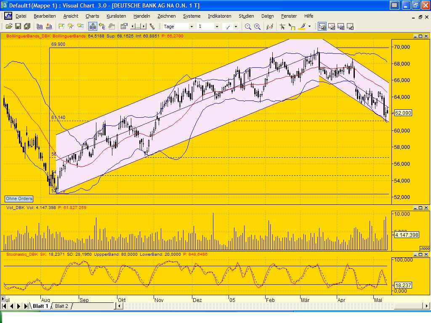This screenshot has width=431, height=323.
Task: Click the candlestick with red cross icon
Action: tap(270, 26)
